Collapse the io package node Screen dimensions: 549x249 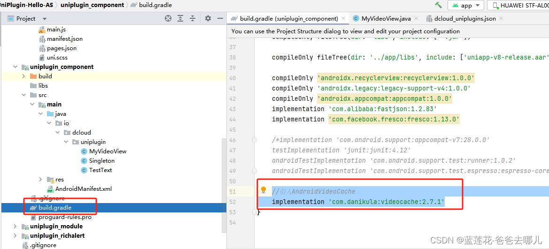pos(49,123)
